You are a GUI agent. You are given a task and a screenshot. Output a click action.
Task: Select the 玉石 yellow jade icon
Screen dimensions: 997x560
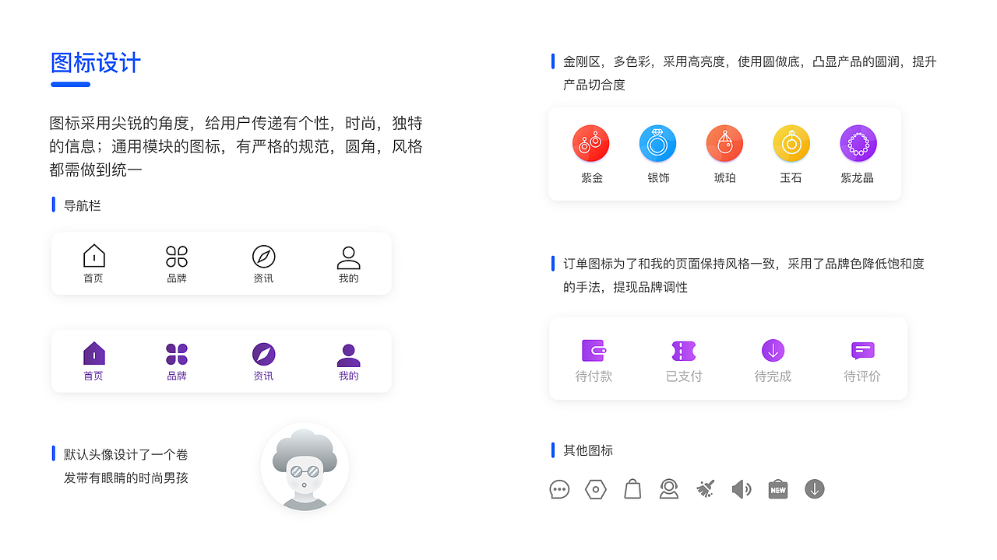(x=791, y=143)
